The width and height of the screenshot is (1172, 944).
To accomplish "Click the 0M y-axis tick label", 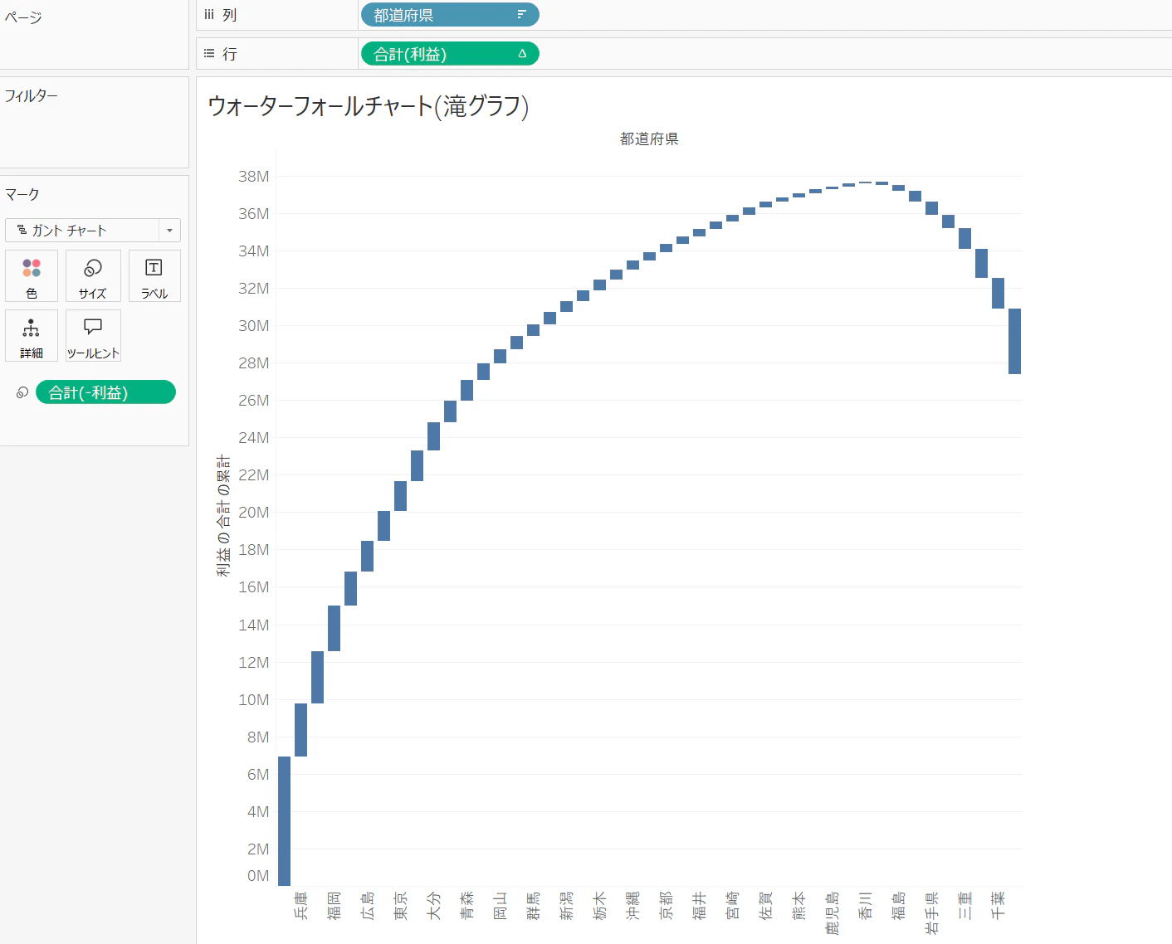I will (258, 875).
